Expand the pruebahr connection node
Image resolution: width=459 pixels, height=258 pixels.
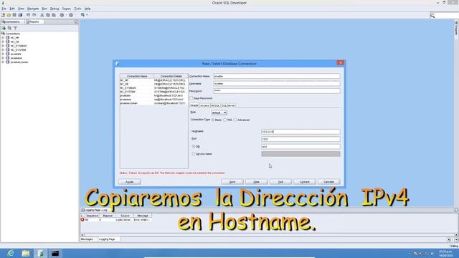pyautogui.click(x=3, y=54)
